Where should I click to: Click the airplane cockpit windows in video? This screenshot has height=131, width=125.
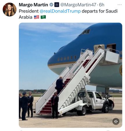pyautogui.click(x=86, y=32)
